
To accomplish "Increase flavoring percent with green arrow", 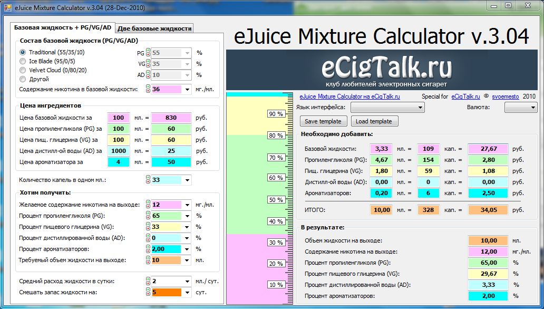I will click(148, 247).
